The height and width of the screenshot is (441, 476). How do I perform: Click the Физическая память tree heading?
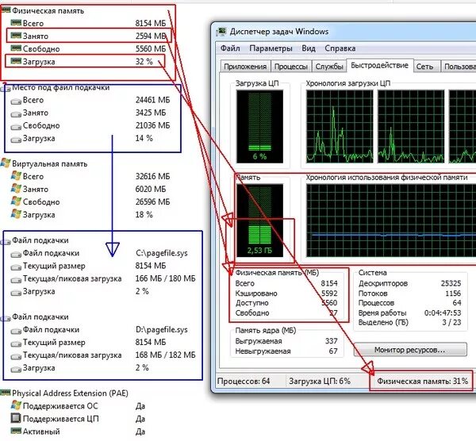pos(48,11)
